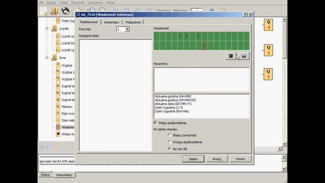Select the Skasuj zawartość radio button

pyautogui.click(x=170, y=135)
